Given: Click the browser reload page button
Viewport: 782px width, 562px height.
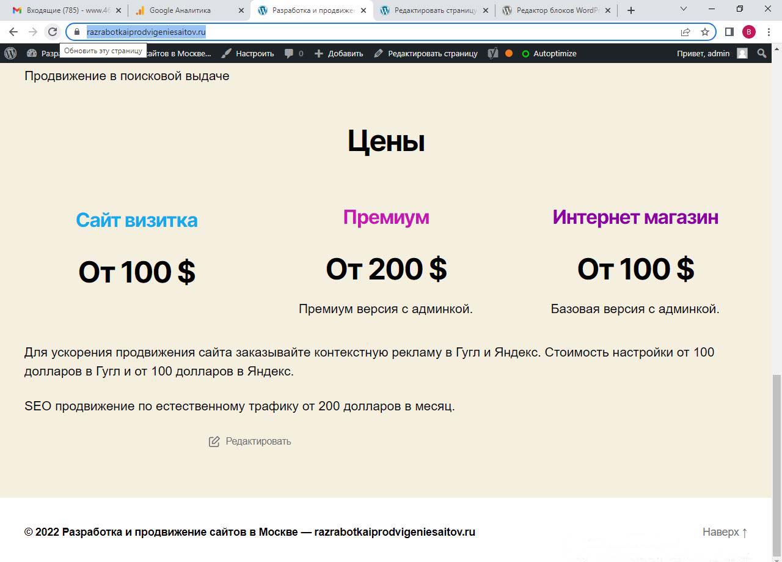Looking at the screenshot, I should tap(53, 32).
